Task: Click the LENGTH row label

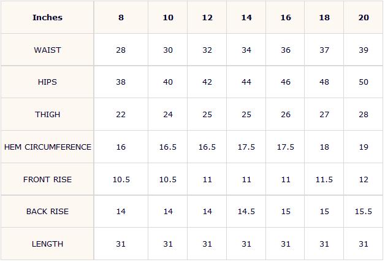Action: coord(47,244)
